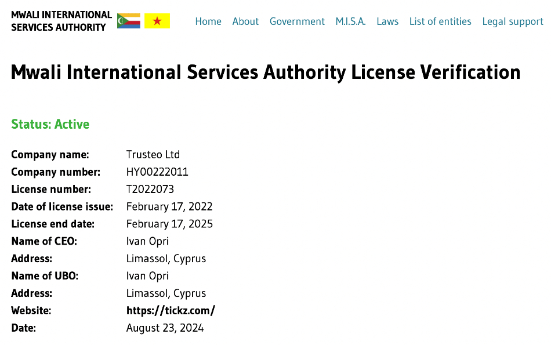Open the Legal support page

pos(513,22)
